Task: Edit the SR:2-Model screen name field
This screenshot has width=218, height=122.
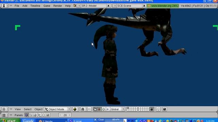Action: tap(93, 6)
